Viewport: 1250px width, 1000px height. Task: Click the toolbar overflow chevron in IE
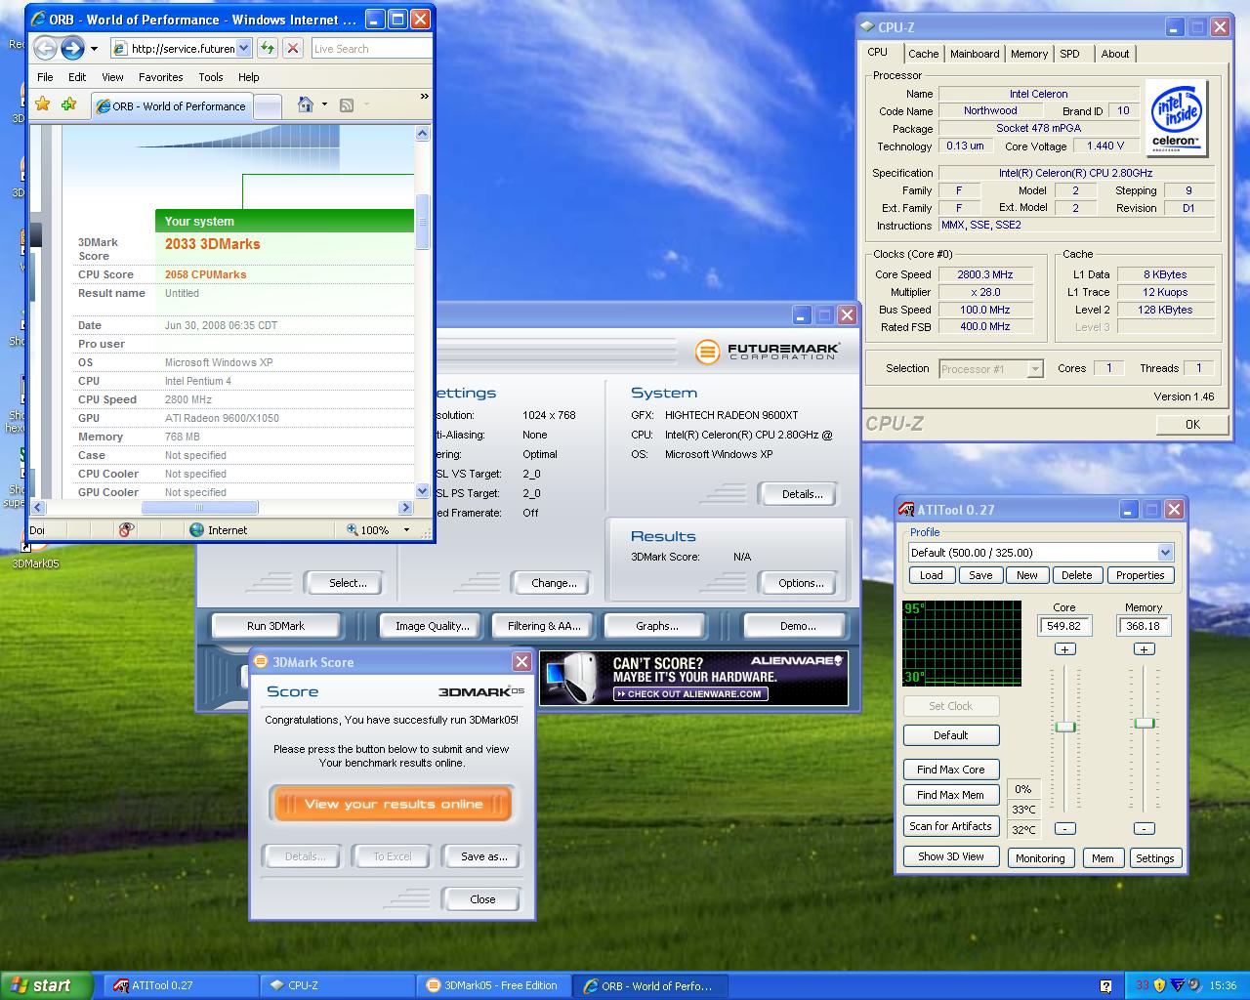(424, 97)
